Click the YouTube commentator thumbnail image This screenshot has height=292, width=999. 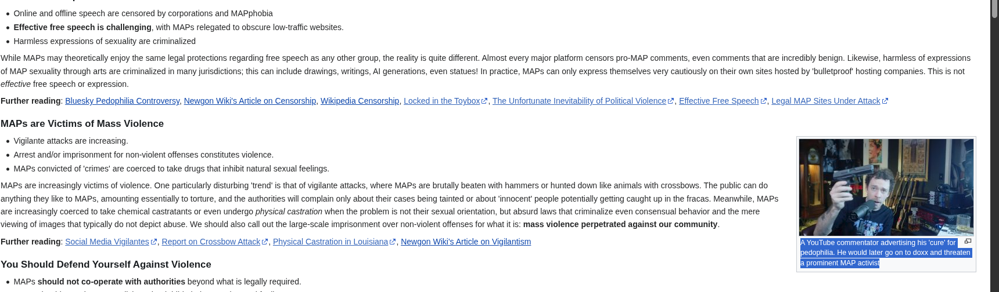coord(886,187)
